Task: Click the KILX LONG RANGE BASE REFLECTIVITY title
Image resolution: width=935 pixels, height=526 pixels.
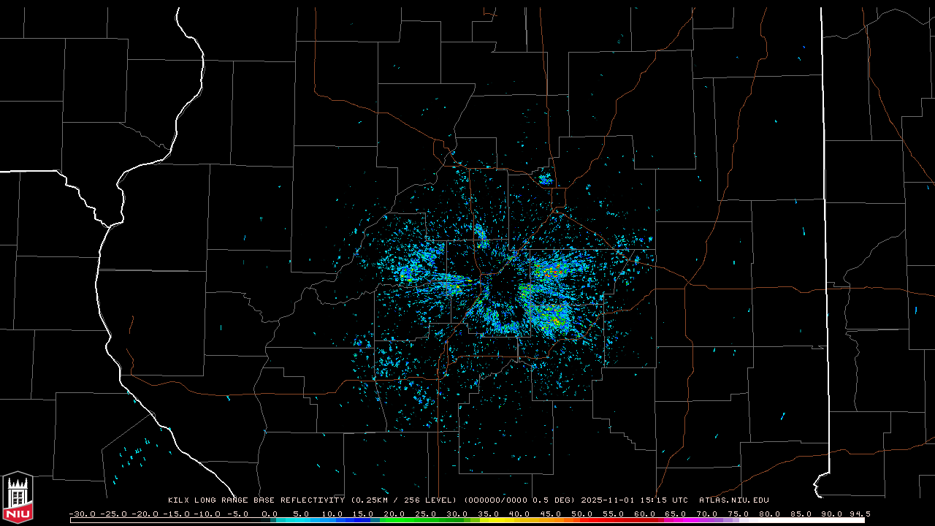Action: point(256,500)
